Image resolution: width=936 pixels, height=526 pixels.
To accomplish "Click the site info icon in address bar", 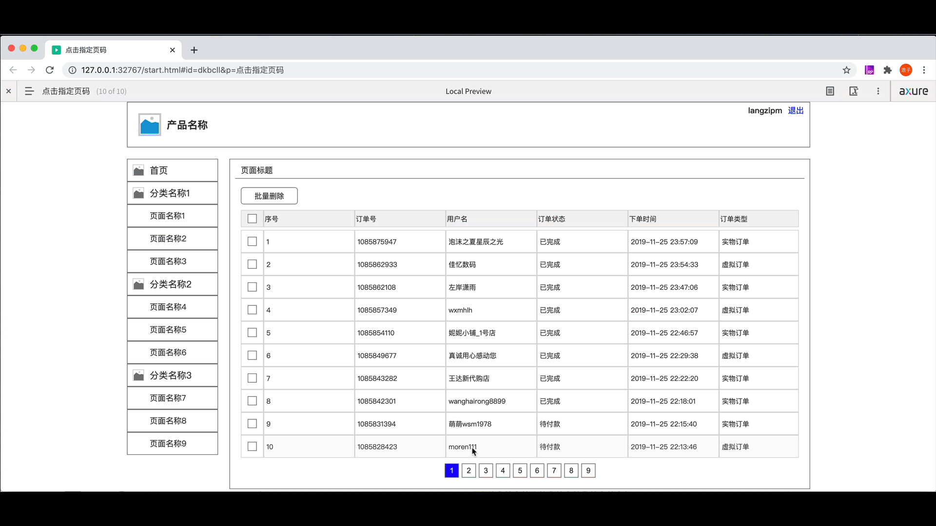I will click(72, 70).
